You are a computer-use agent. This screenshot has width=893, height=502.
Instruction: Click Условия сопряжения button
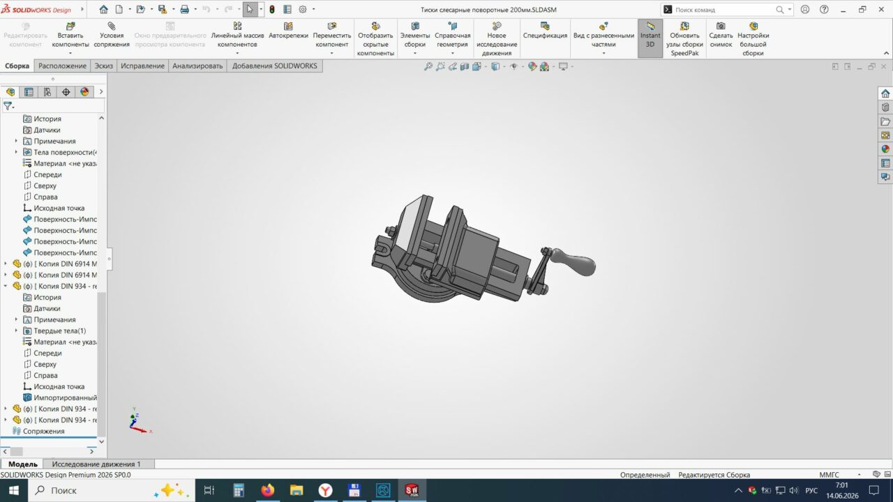(x=112, y=35)
